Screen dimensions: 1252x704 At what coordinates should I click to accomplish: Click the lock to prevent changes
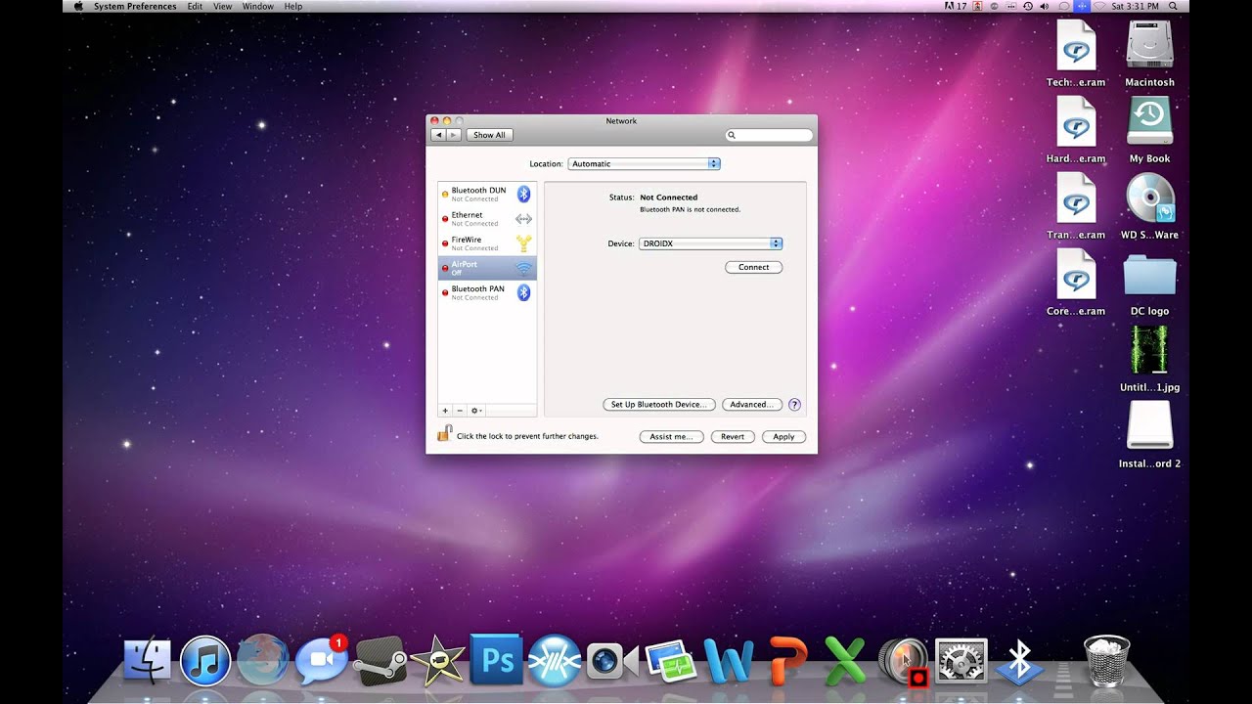[443, 433]
